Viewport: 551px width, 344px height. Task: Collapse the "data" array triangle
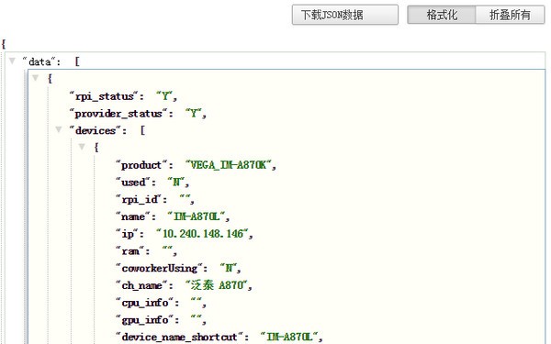coord(12,61)
